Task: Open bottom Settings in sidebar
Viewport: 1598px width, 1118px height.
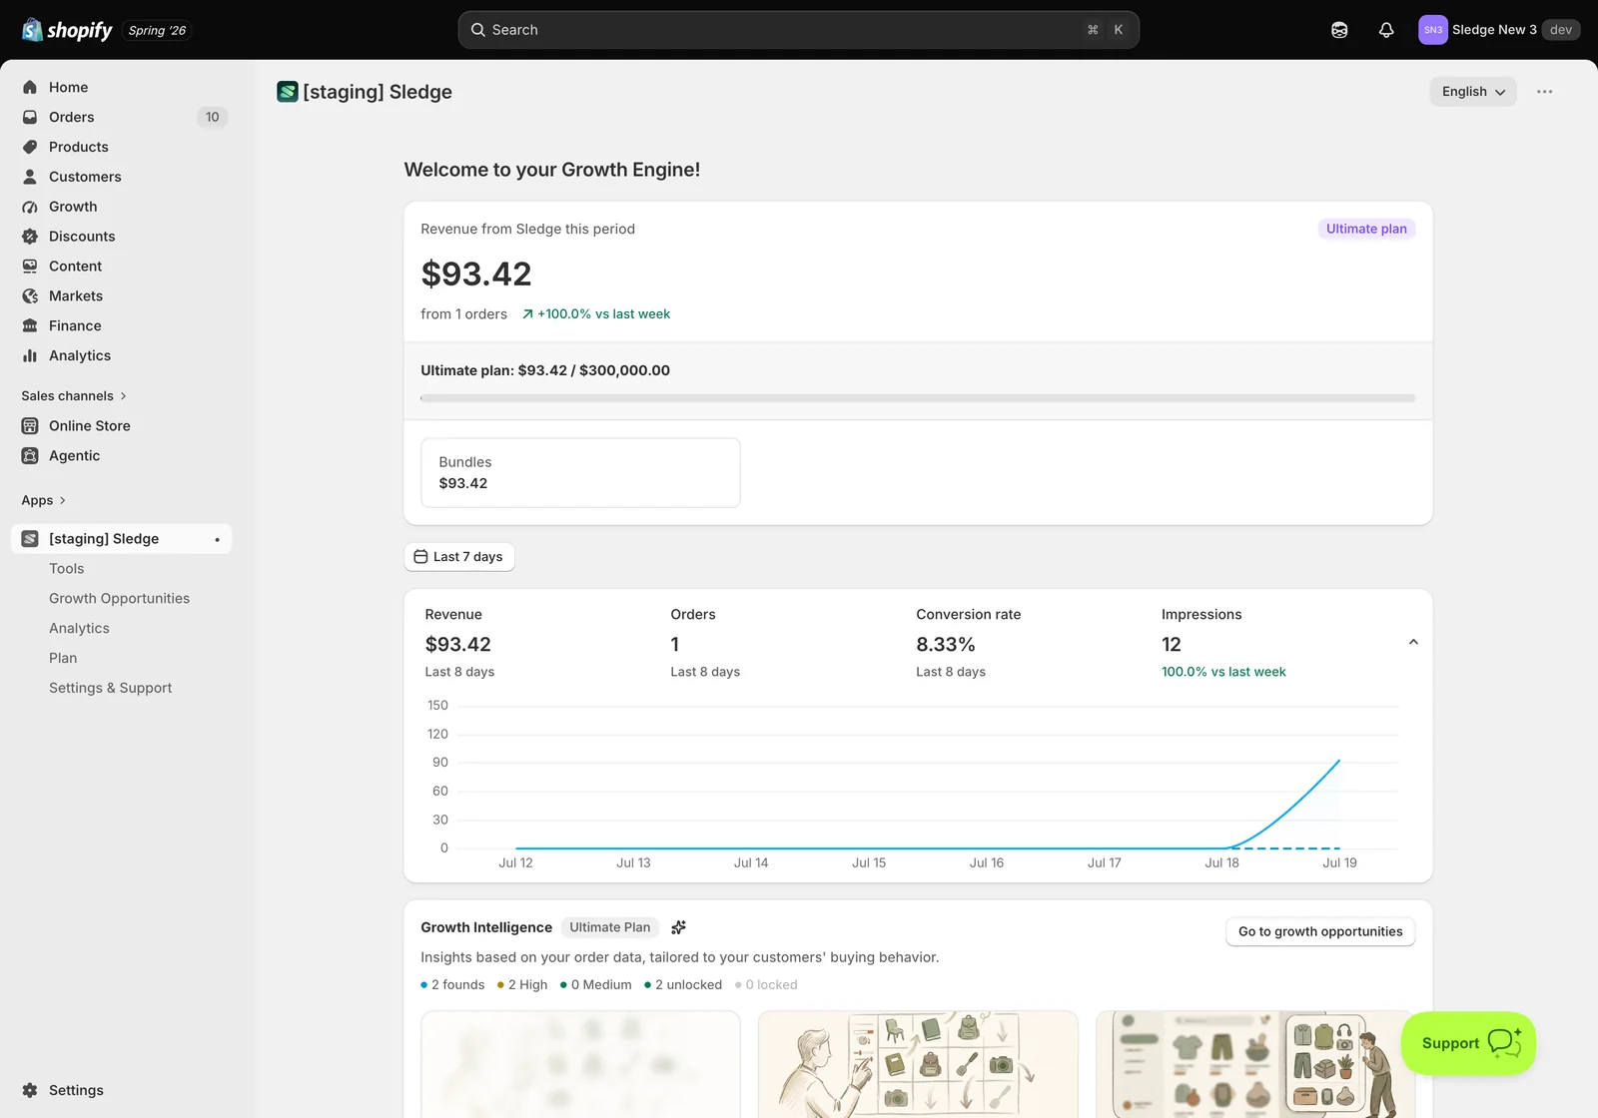Action: pos(121,1090)
